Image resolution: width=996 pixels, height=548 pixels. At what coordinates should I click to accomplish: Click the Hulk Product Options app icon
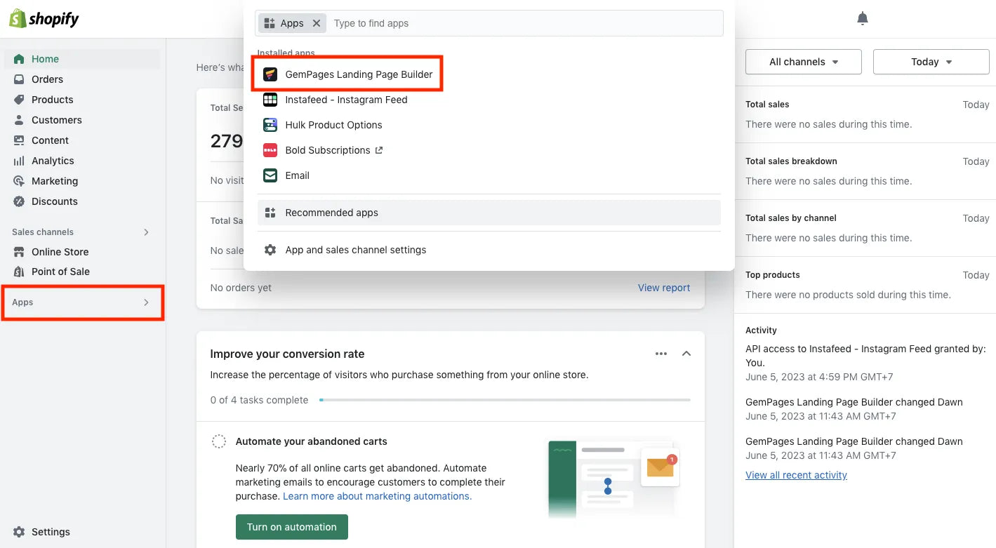270,125
